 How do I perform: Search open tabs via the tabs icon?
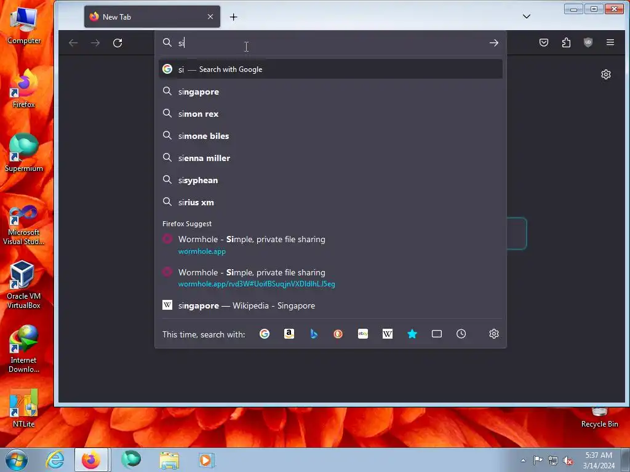point(437,334)
